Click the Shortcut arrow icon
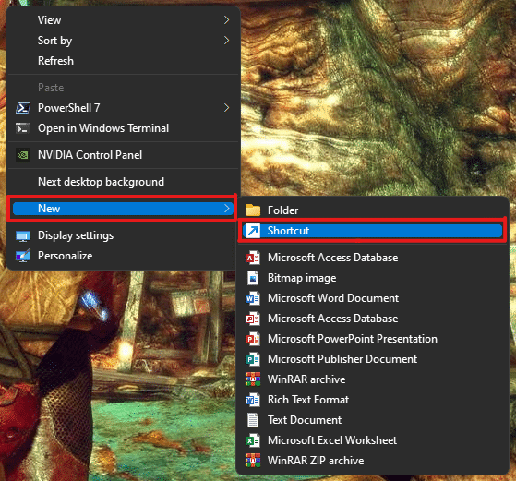The width and height of the screenshot is (516, 481). (253, 231)
